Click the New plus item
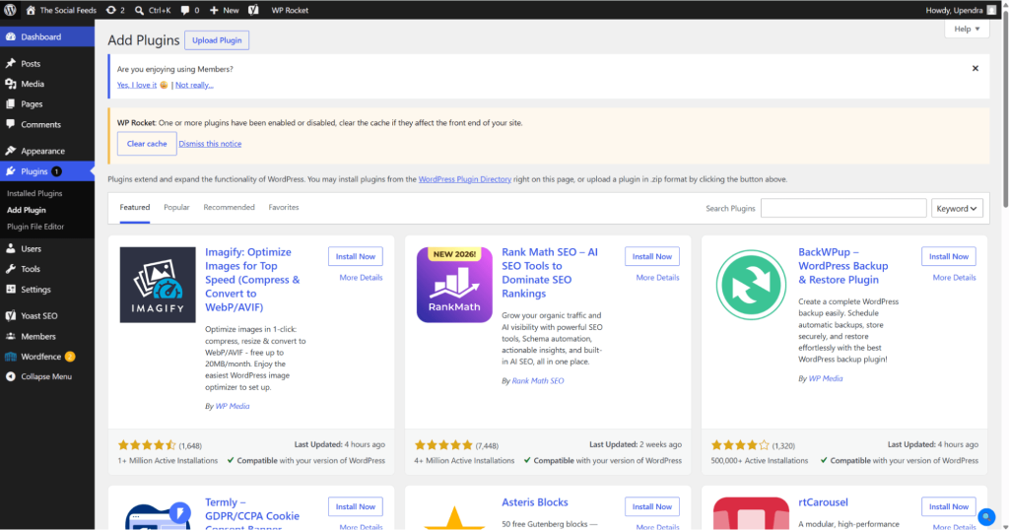1009x530 pixels. tap(224, 10)
